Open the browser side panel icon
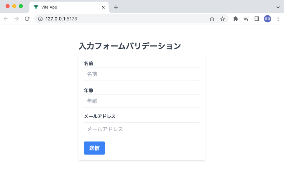Screen dimensions: 284x178 click(257, 19)
